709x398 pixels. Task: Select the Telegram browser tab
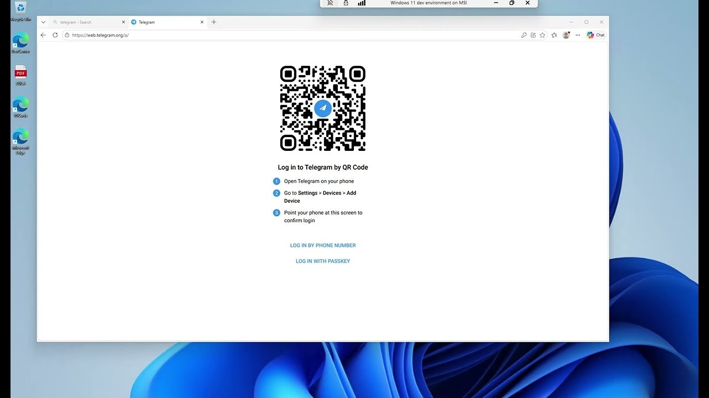[167, 22]
